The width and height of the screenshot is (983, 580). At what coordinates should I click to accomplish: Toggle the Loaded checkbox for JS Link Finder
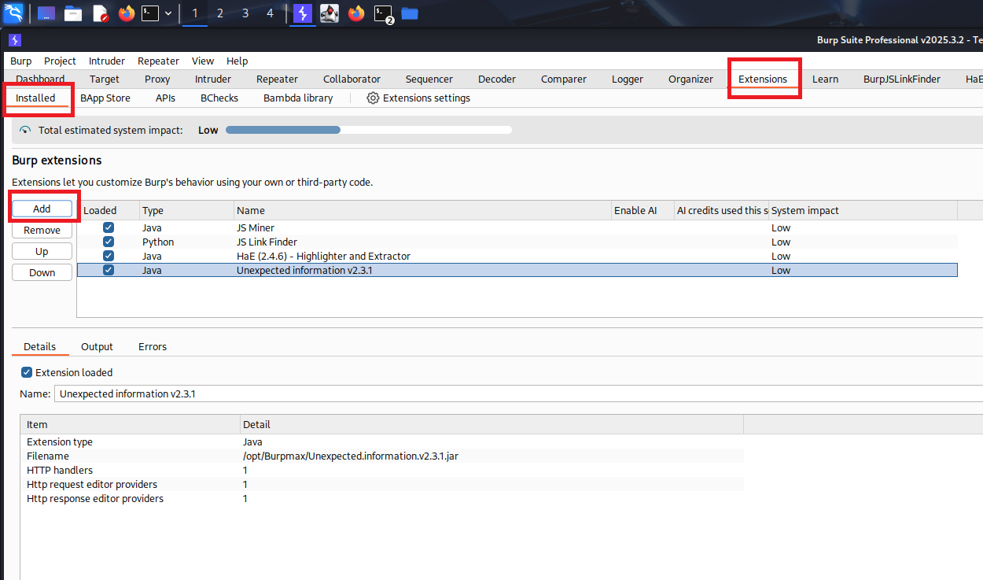[x=109, y=242]
